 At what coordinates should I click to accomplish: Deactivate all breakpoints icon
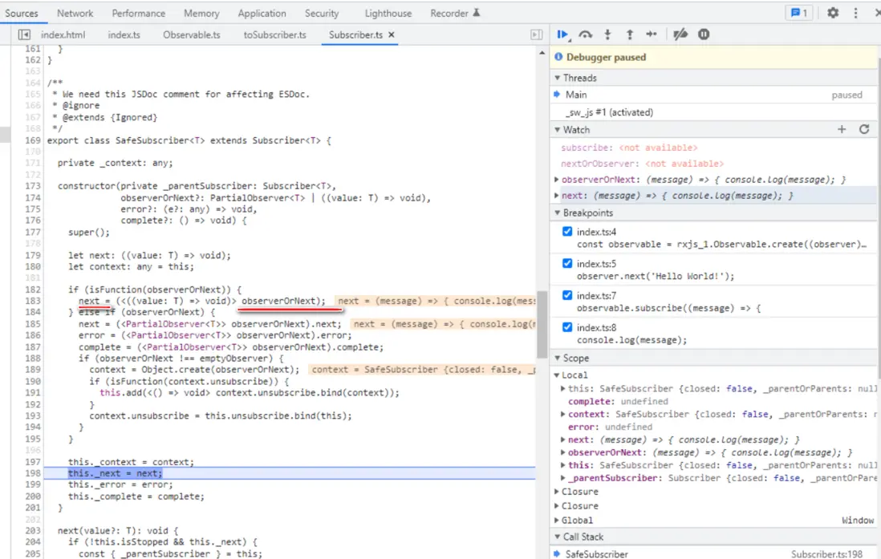point(680,34)
